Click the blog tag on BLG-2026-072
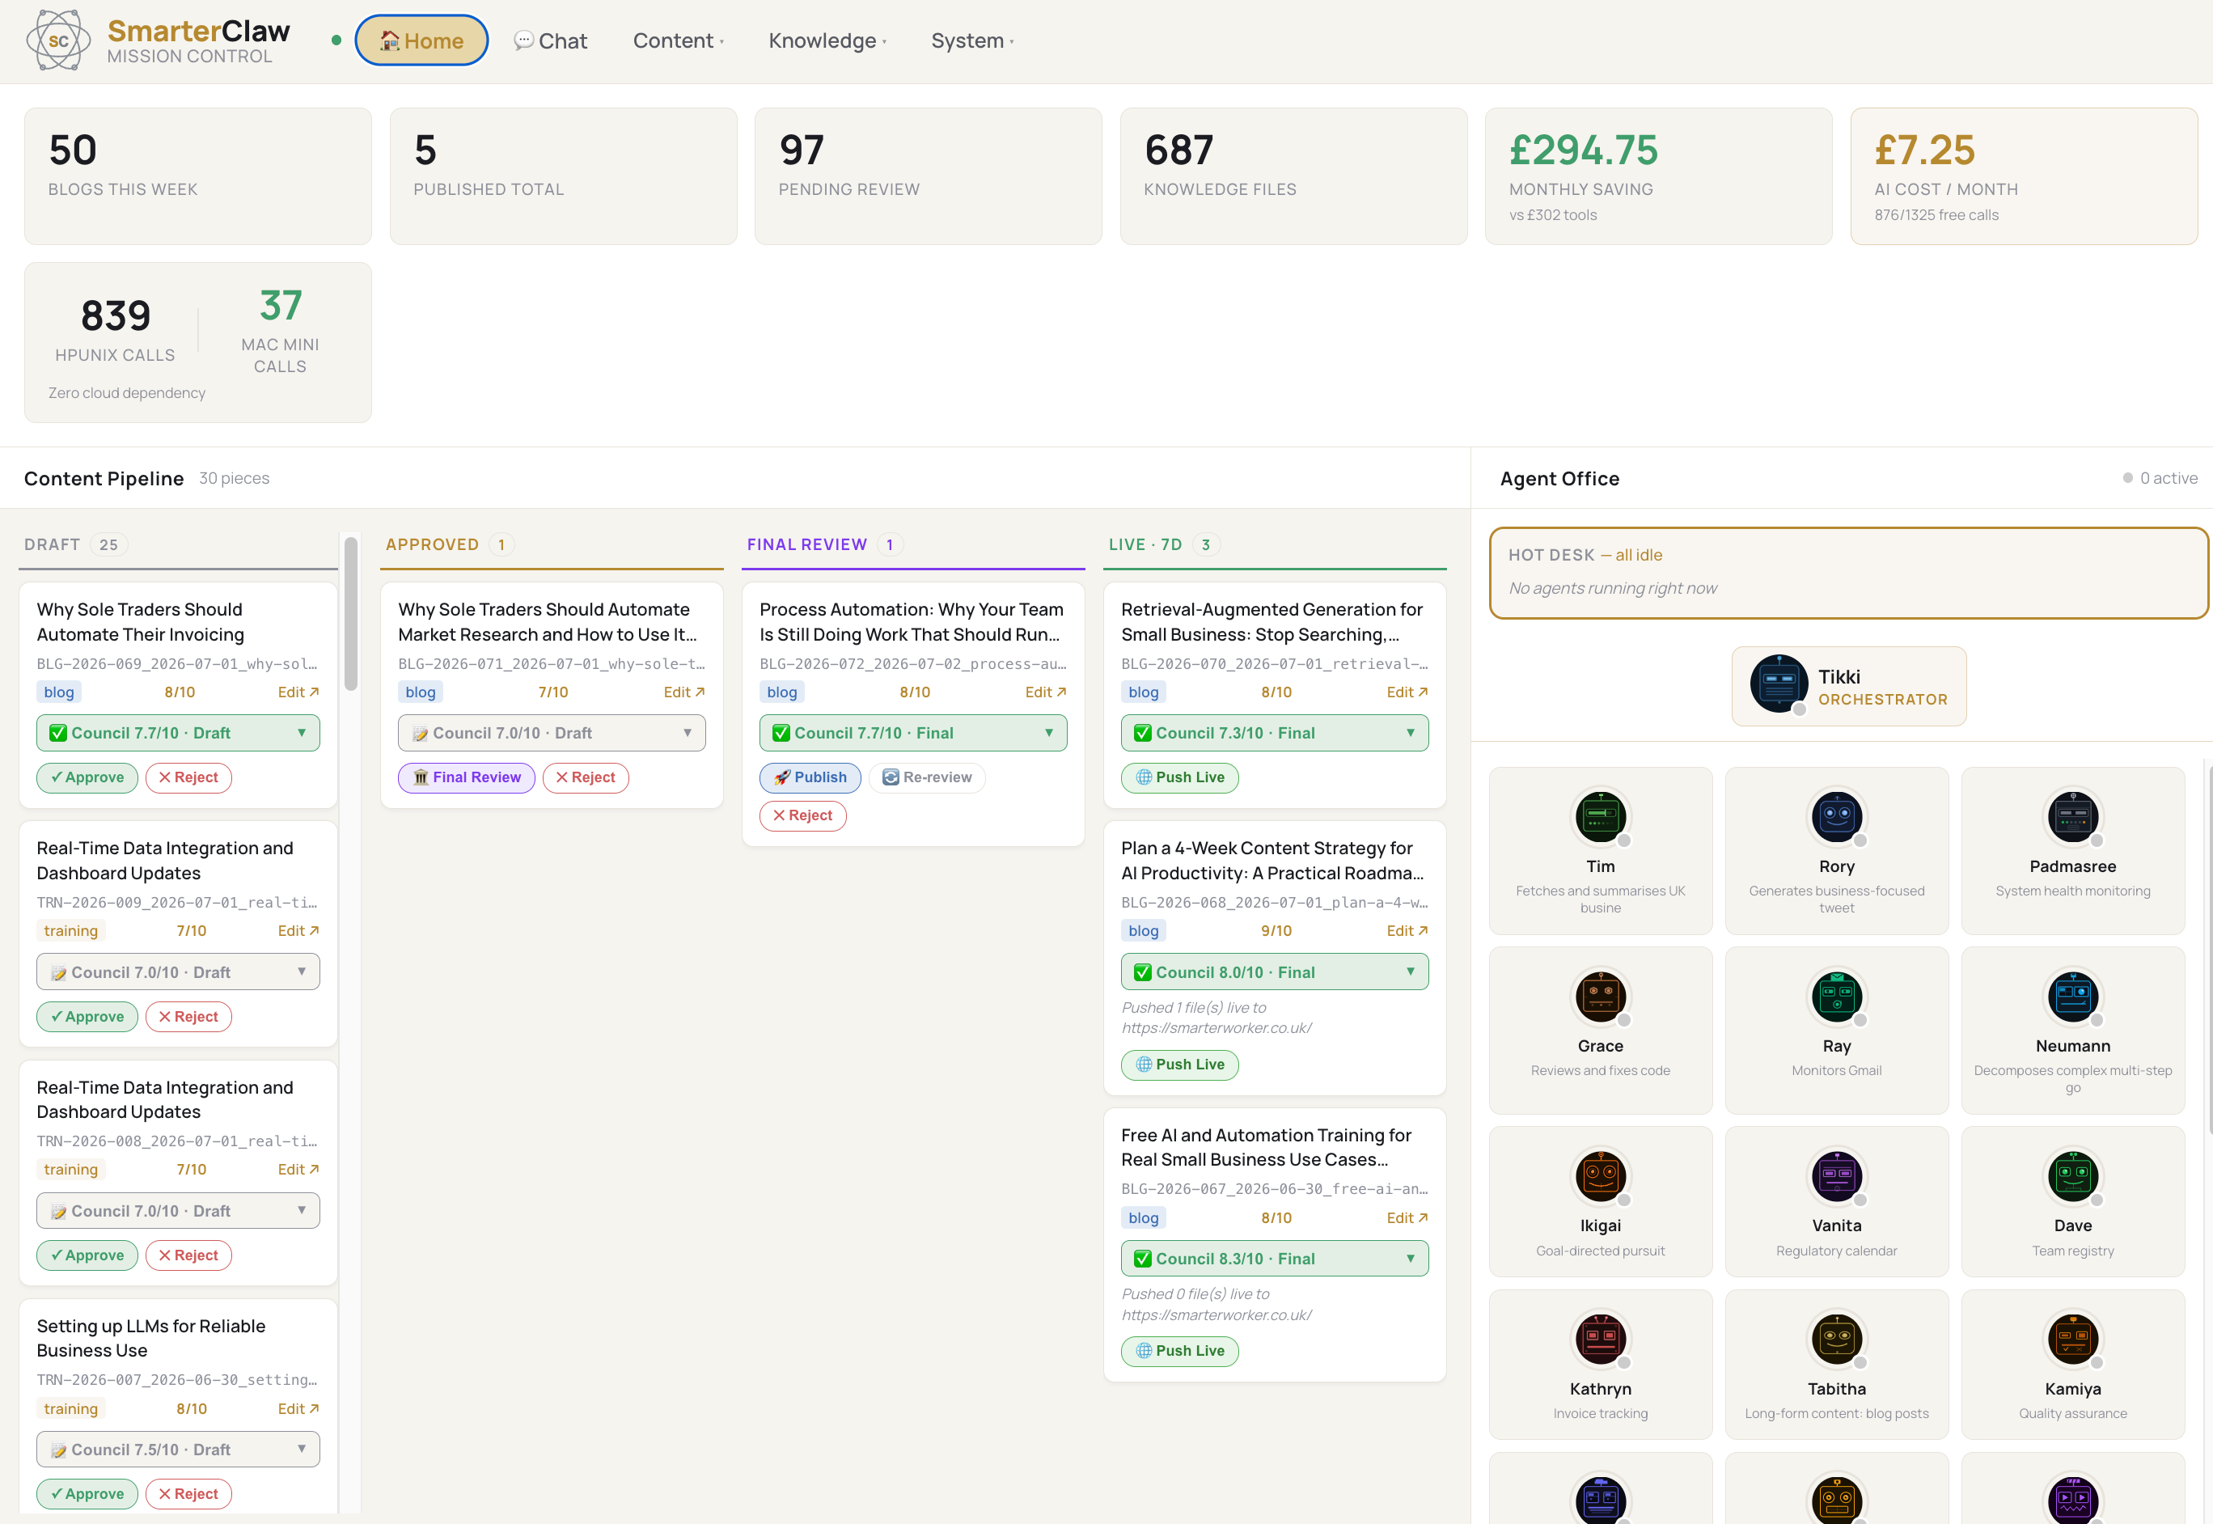2213x1524 pixels. pos(781,692)
